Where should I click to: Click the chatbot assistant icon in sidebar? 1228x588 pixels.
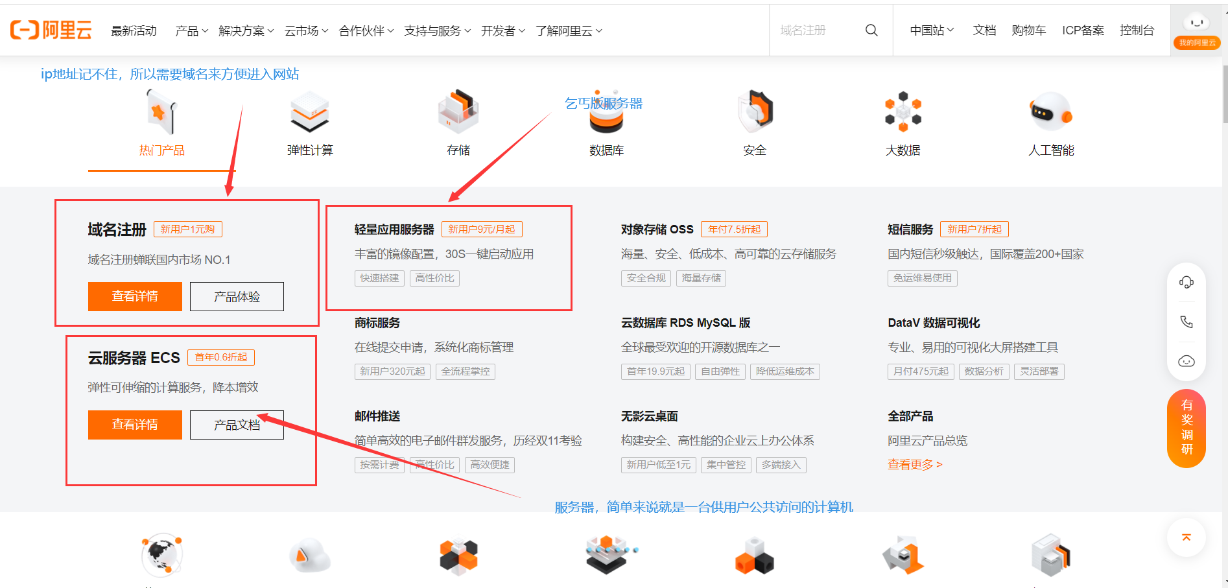point(1187,361)
